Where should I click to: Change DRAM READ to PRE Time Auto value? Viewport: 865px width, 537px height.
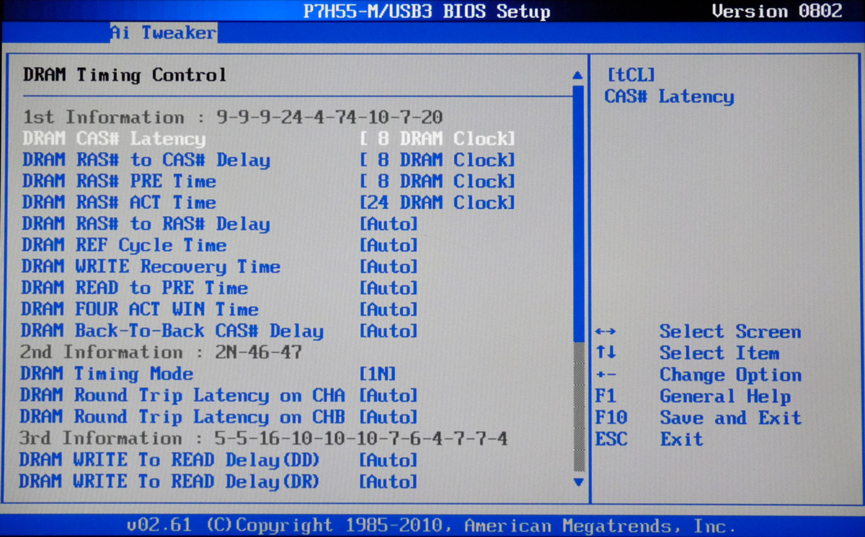(x=389, y=288)
